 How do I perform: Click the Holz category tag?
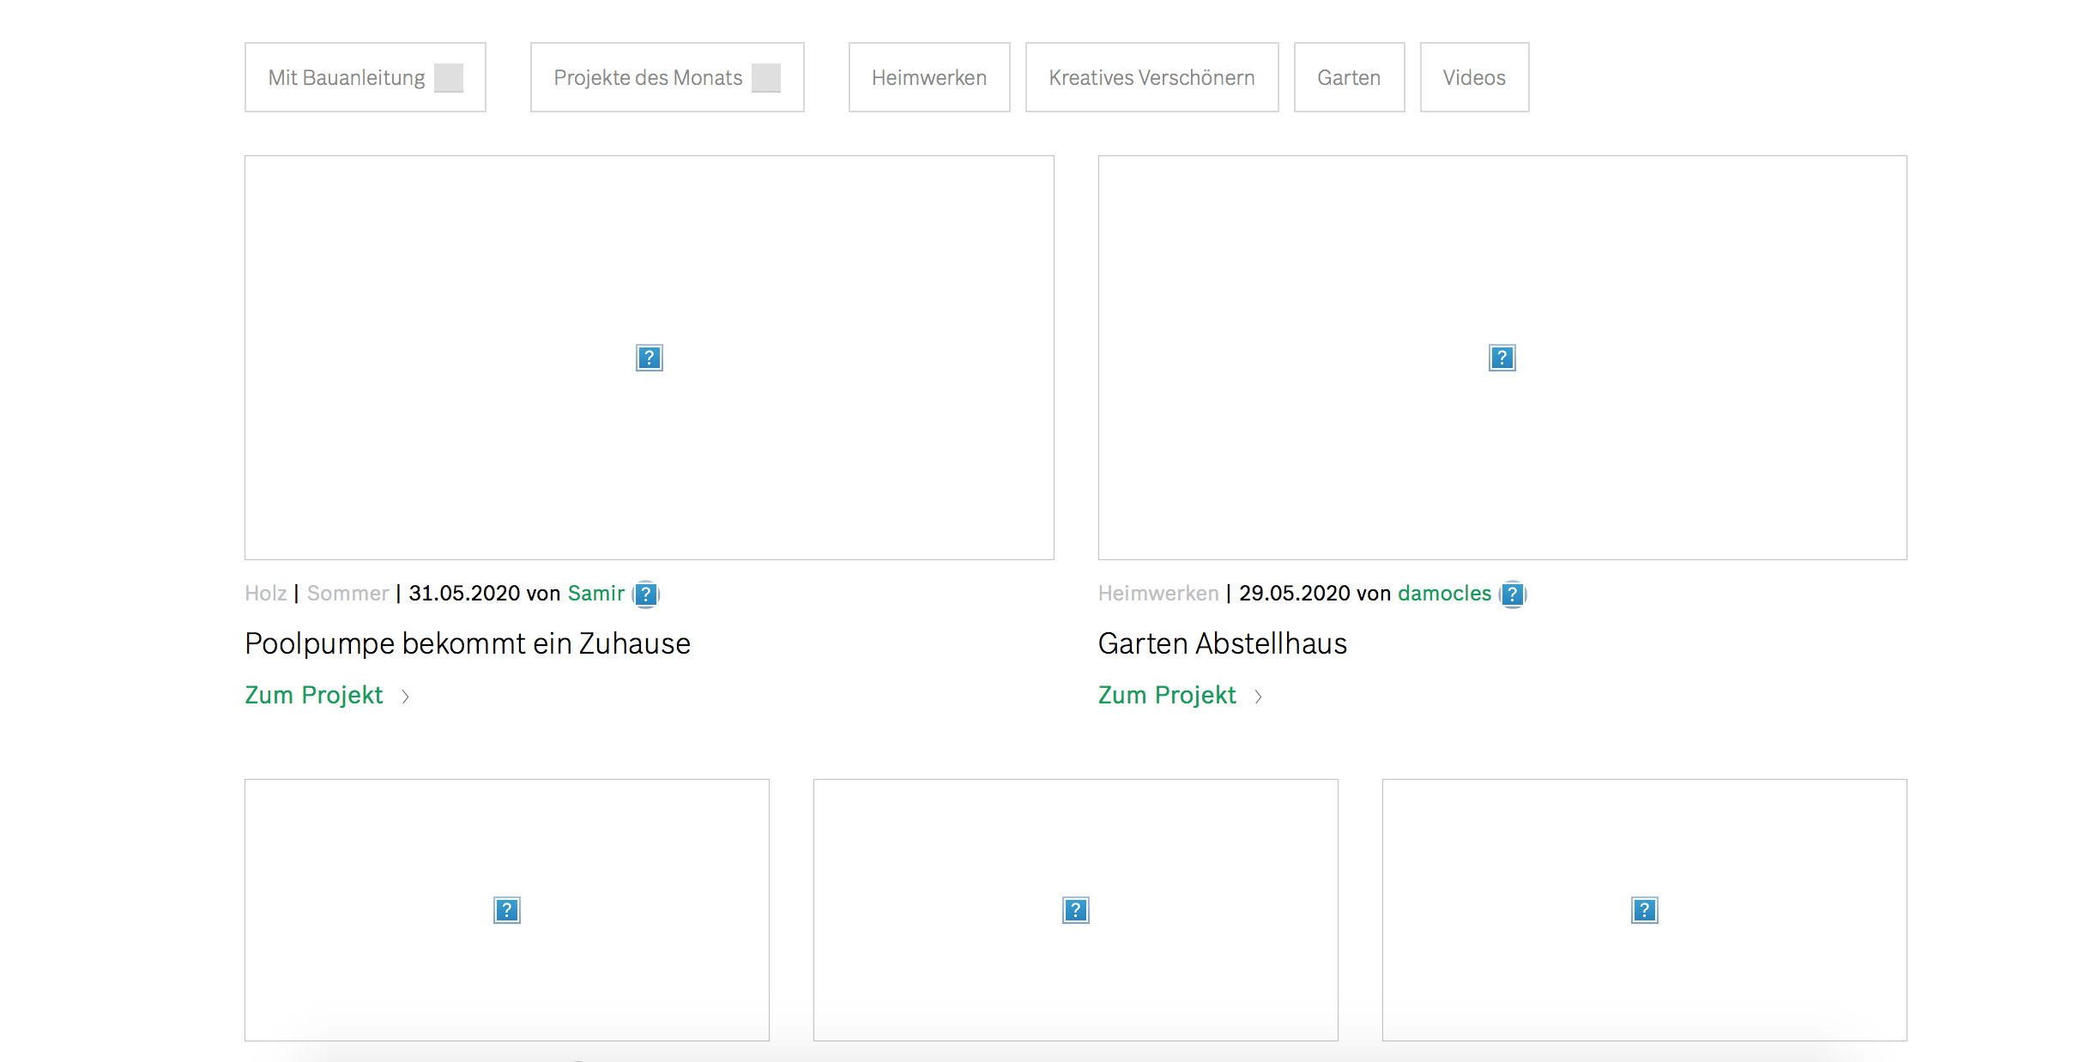tap(265, 594)
